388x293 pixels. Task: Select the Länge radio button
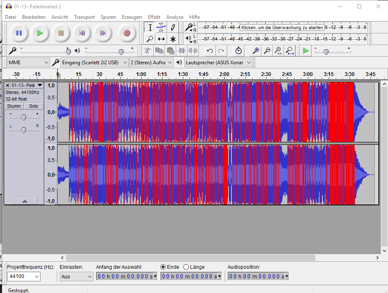[x=186, y=267]
